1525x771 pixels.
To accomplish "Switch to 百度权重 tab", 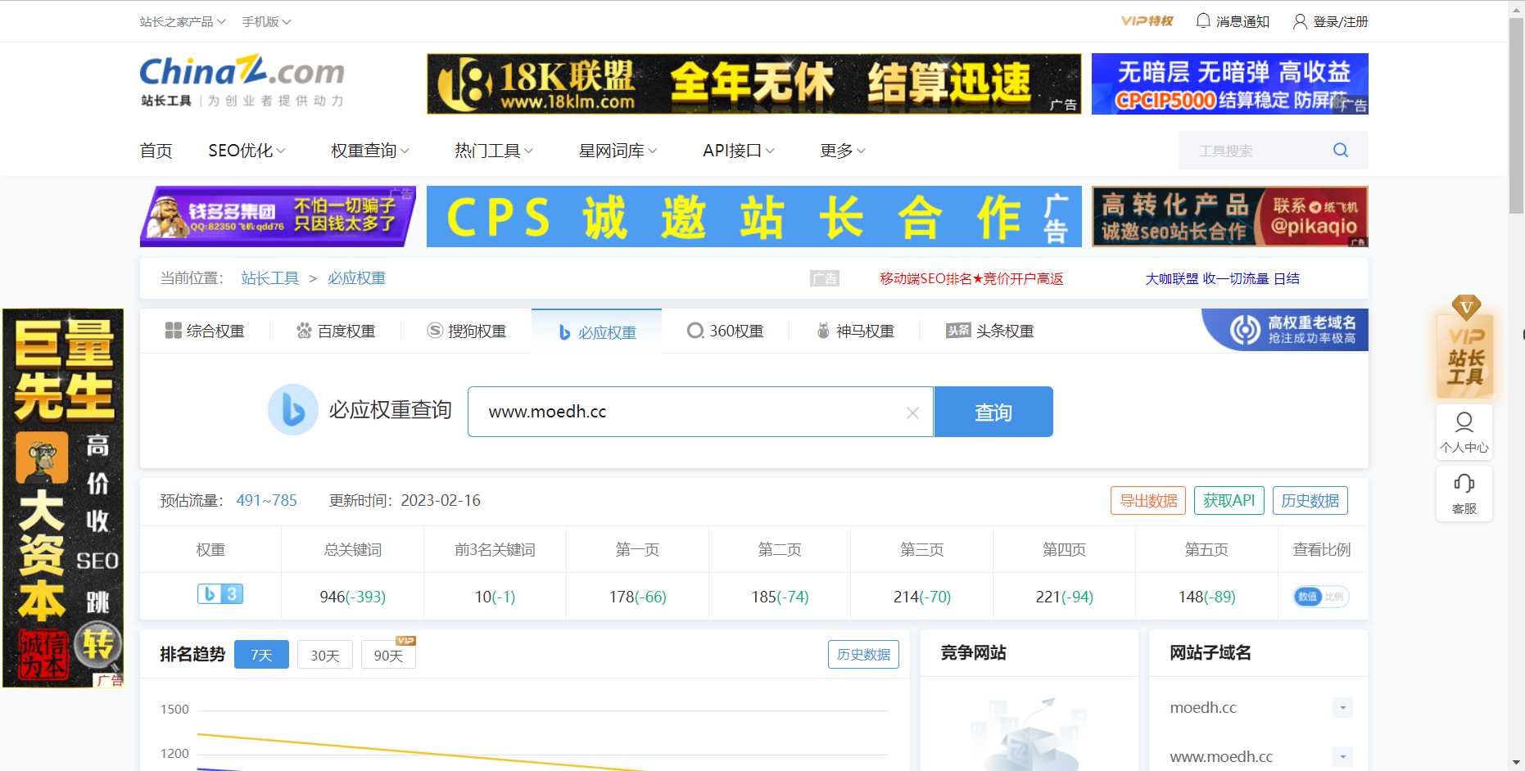I will 336,331.
